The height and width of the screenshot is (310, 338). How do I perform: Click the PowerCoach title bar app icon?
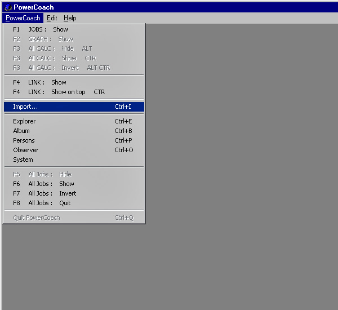8,7
